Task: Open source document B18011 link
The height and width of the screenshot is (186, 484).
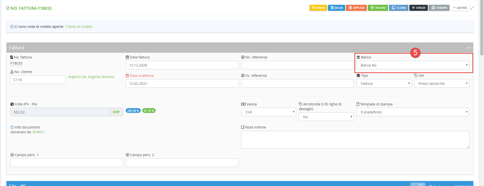Action: point(39,132)
